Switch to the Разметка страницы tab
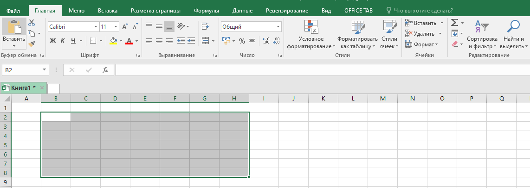The image size is (530, 188). pyautogui.click(x=155, y=11)
